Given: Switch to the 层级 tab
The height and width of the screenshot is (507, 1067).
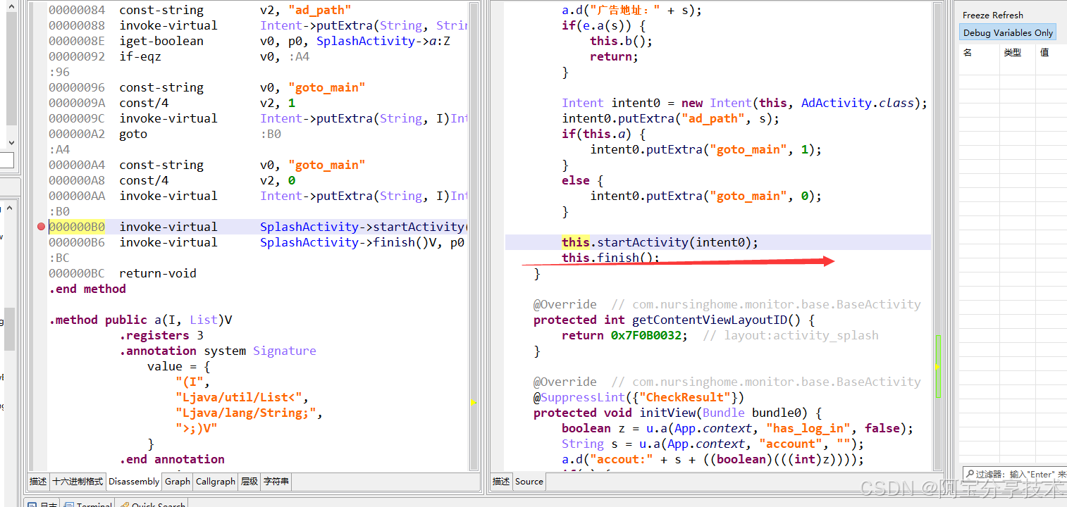Looking at the screenshot, I should click(x=249, y=482).
